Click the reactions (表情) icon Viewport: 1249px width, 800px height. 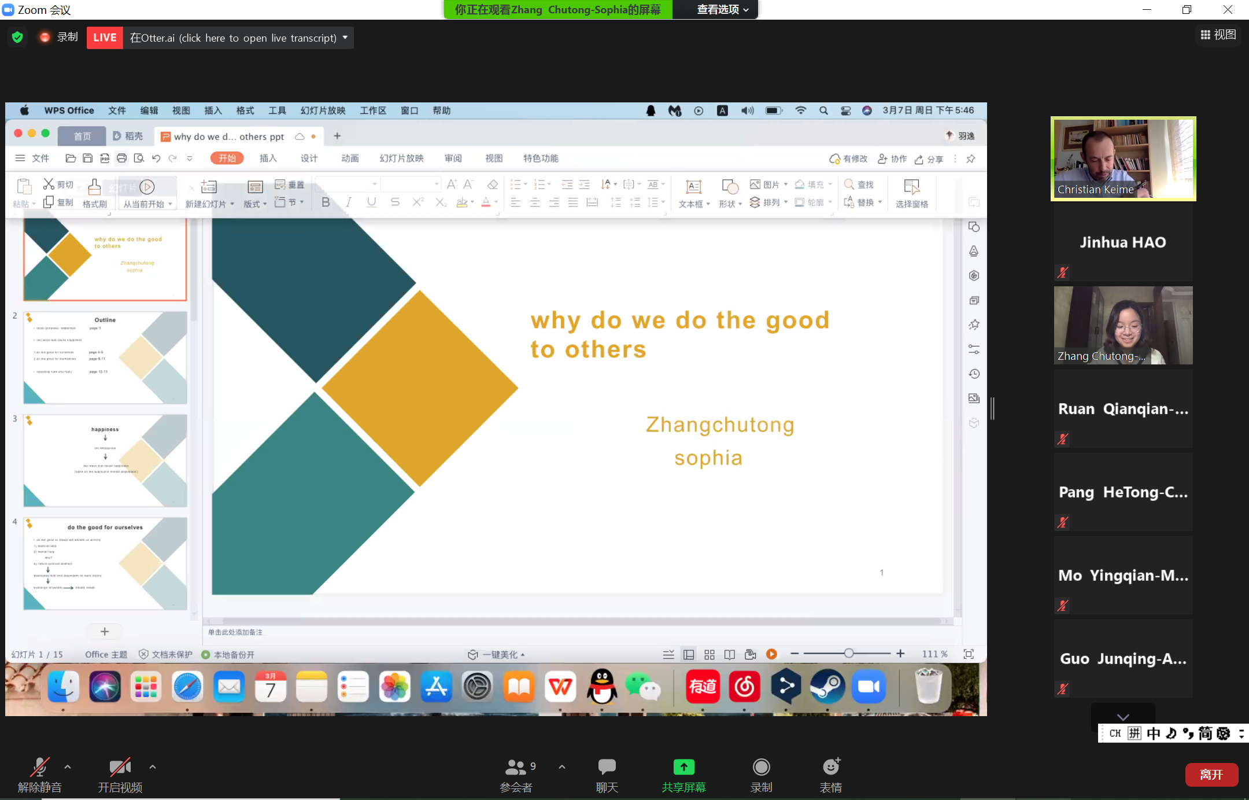click(x=831, y=768)
